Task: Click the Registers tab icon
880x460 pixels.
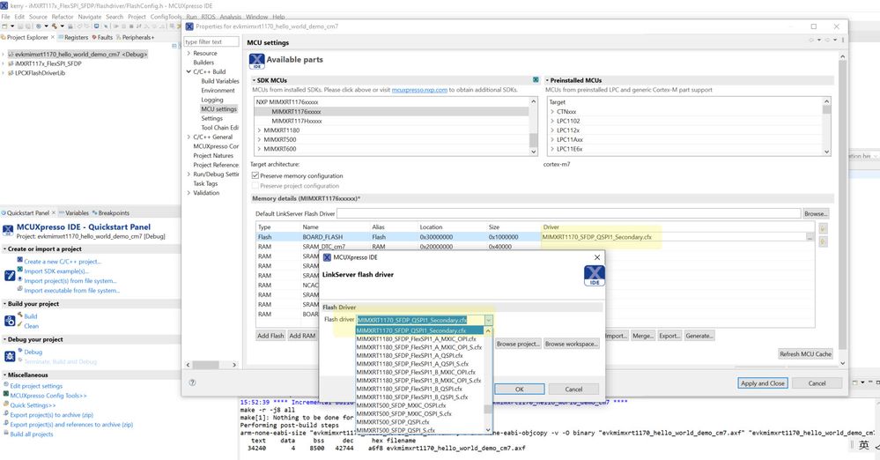Action: 61,37
